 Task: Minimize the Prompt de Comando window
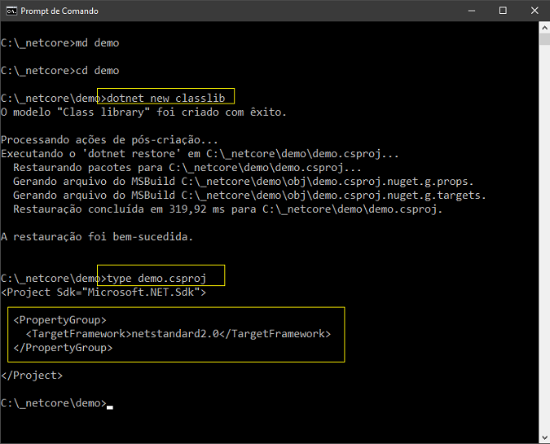(x=472, y=11)
